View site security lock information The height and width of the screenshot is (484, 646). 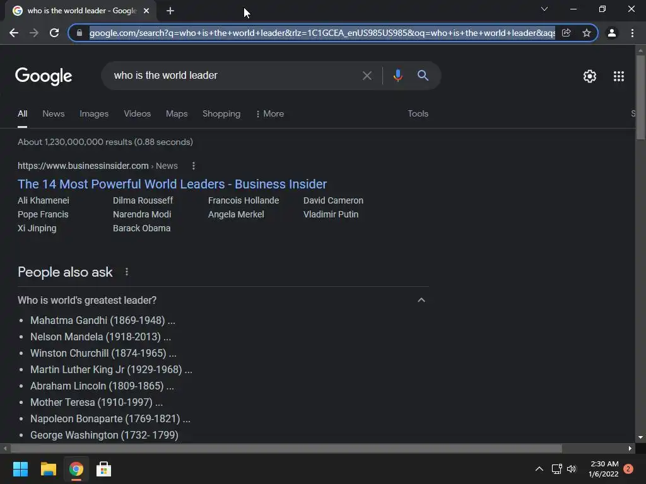[x=79, y=33]
